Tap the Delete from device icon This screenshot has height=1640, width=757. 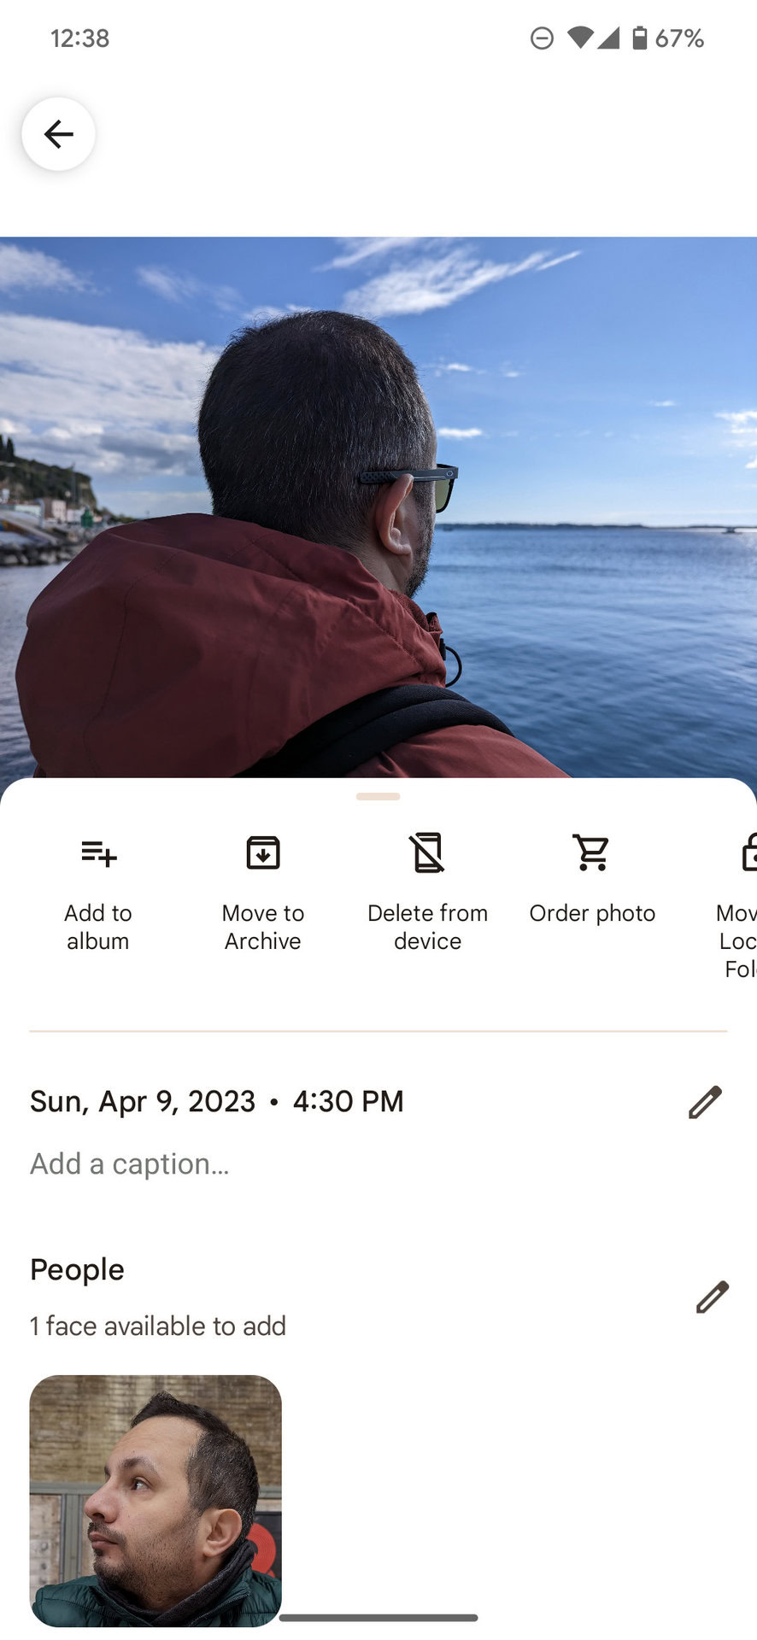(427, 852)
